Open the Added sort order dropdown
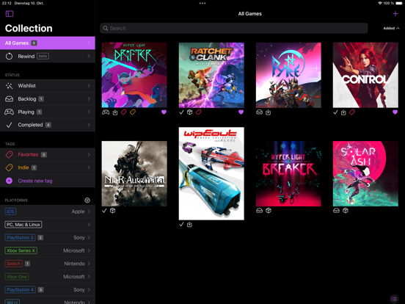Image resolution: width=405 pixels, height=304 pixels. 391,28
